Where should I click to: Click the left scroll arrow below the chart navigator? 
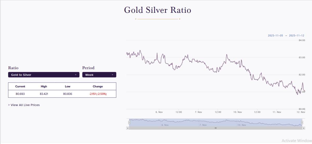click(127, 128)
